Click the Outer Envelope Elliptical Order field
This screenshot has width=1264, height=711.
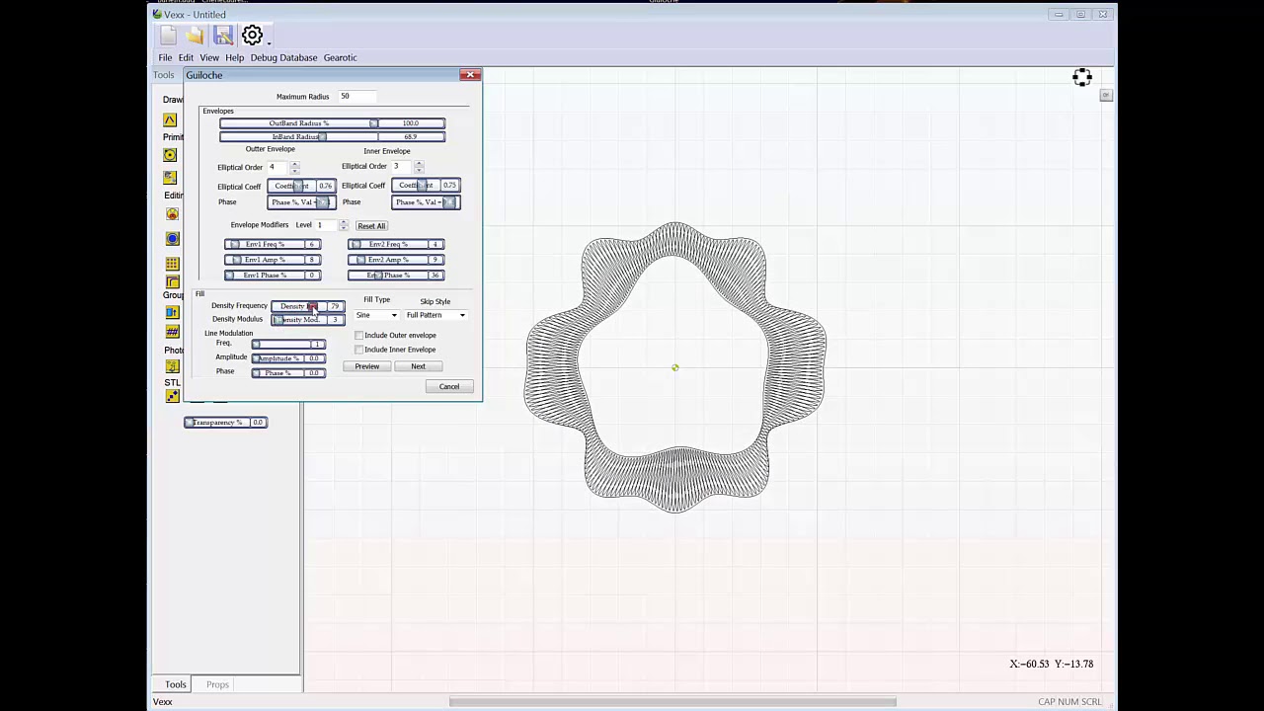(276, 167)
